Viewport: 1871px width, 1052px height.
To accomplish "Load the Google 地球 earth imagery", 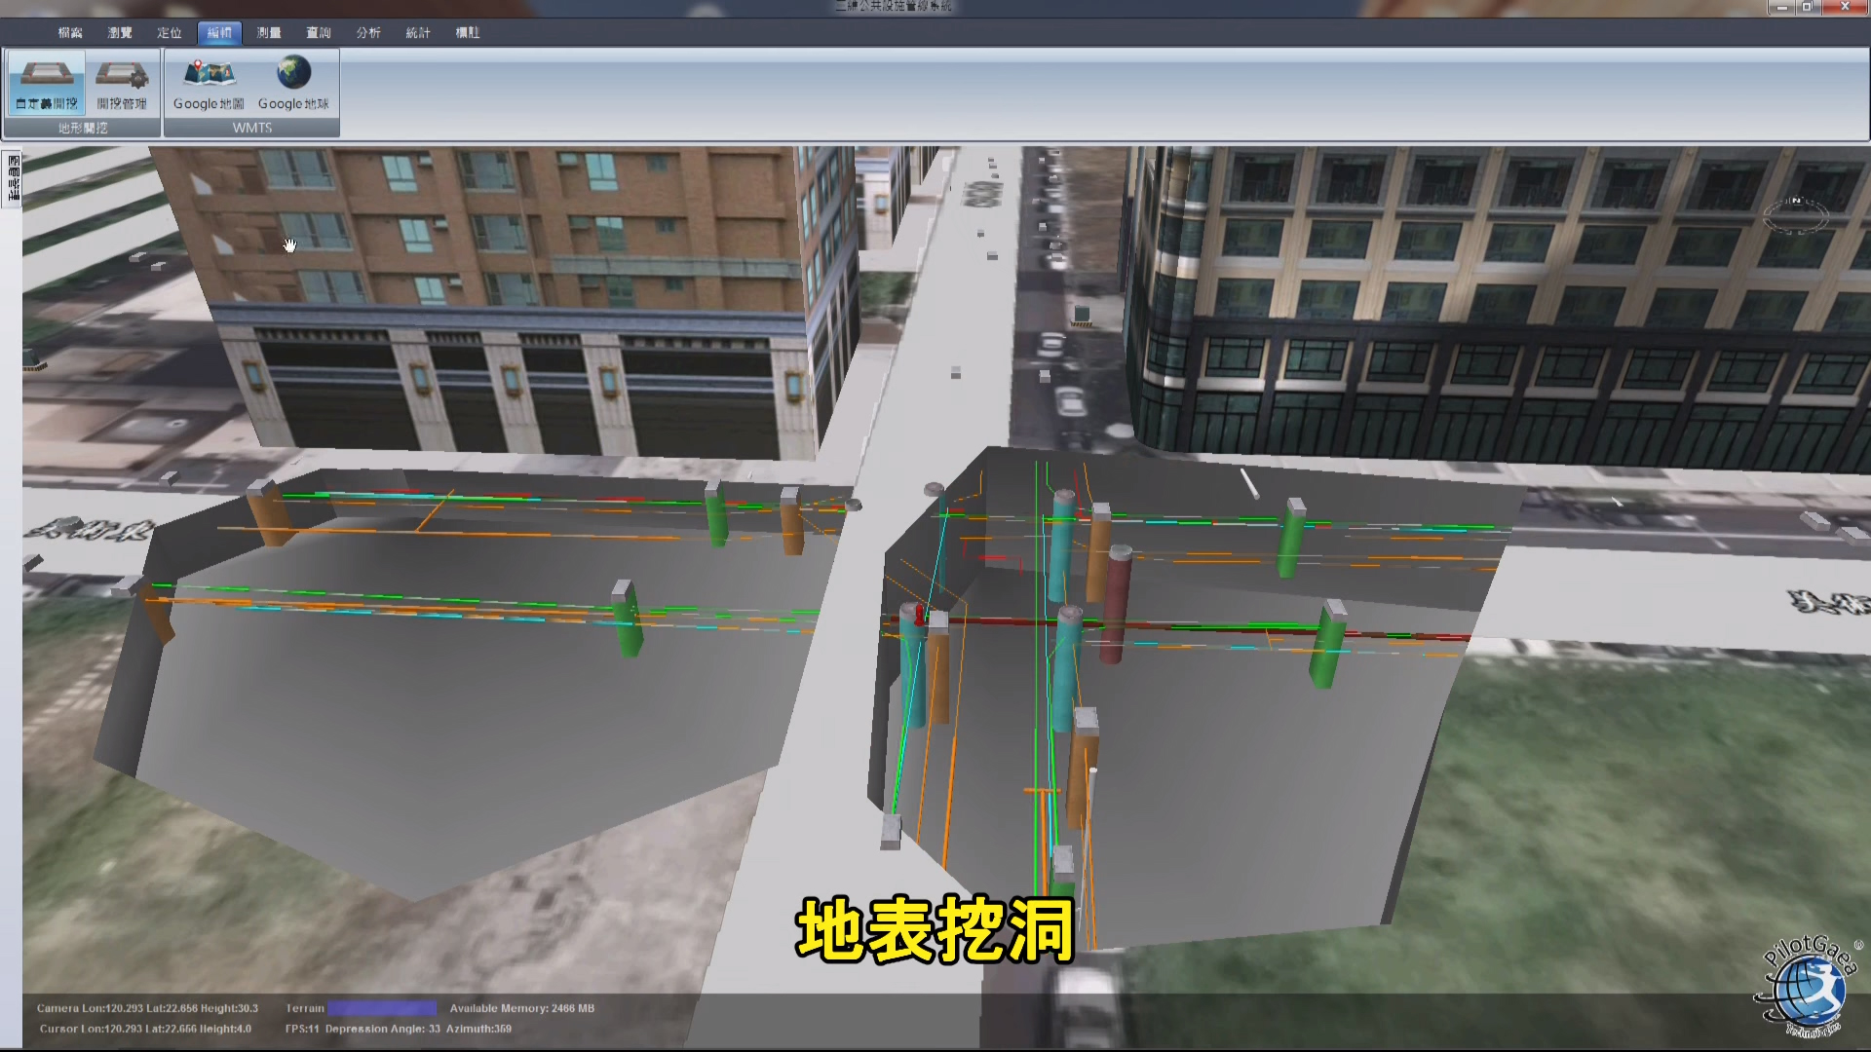I will (293, 84).
